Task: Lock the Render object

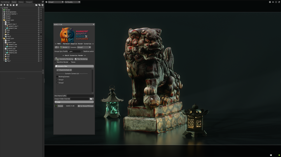Action: click(39, 10)
